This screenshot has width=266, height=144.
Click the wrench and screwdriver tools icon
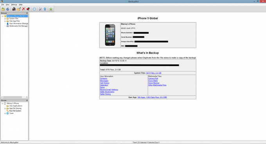click(40, 9)
